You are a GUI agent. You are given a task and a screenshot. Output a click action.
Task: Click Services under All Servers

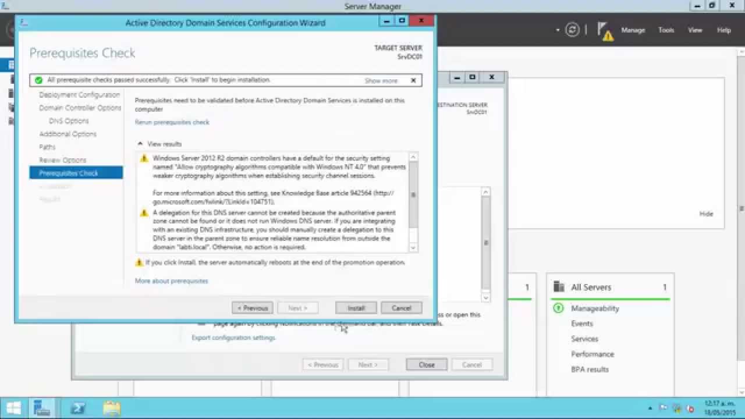(584, 339)
